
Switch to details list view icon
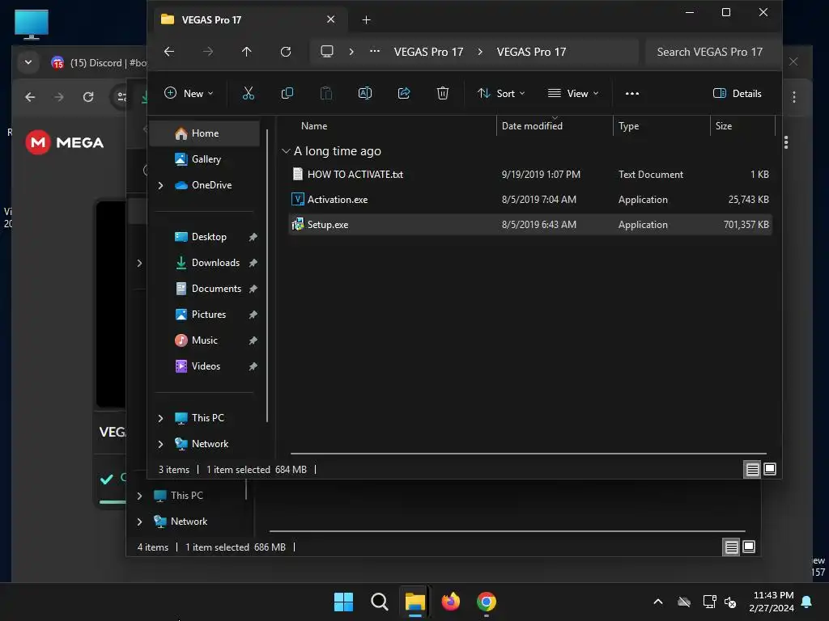(x=752, y=469)
